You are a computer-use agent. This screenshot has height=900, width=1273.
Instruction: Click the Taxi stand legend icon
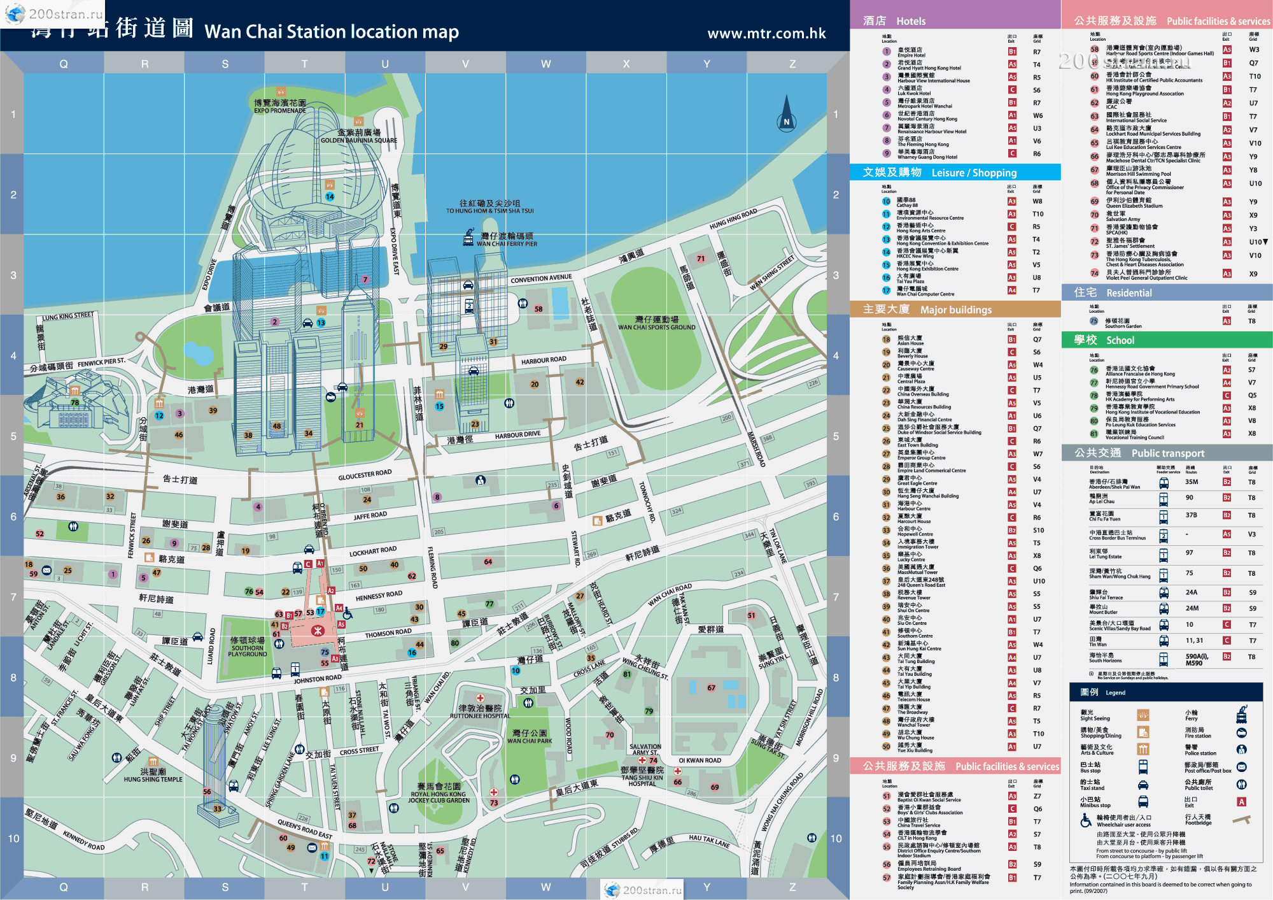tap(1143, 784)
